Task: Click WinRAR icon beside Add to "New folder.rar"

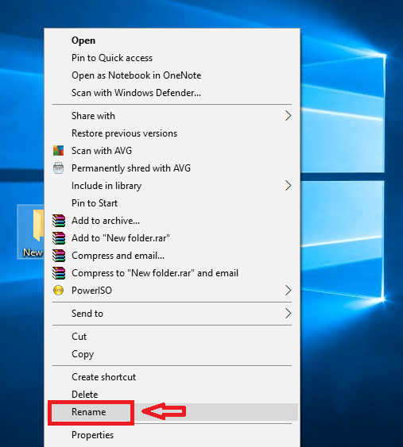Action: [59, 238]
